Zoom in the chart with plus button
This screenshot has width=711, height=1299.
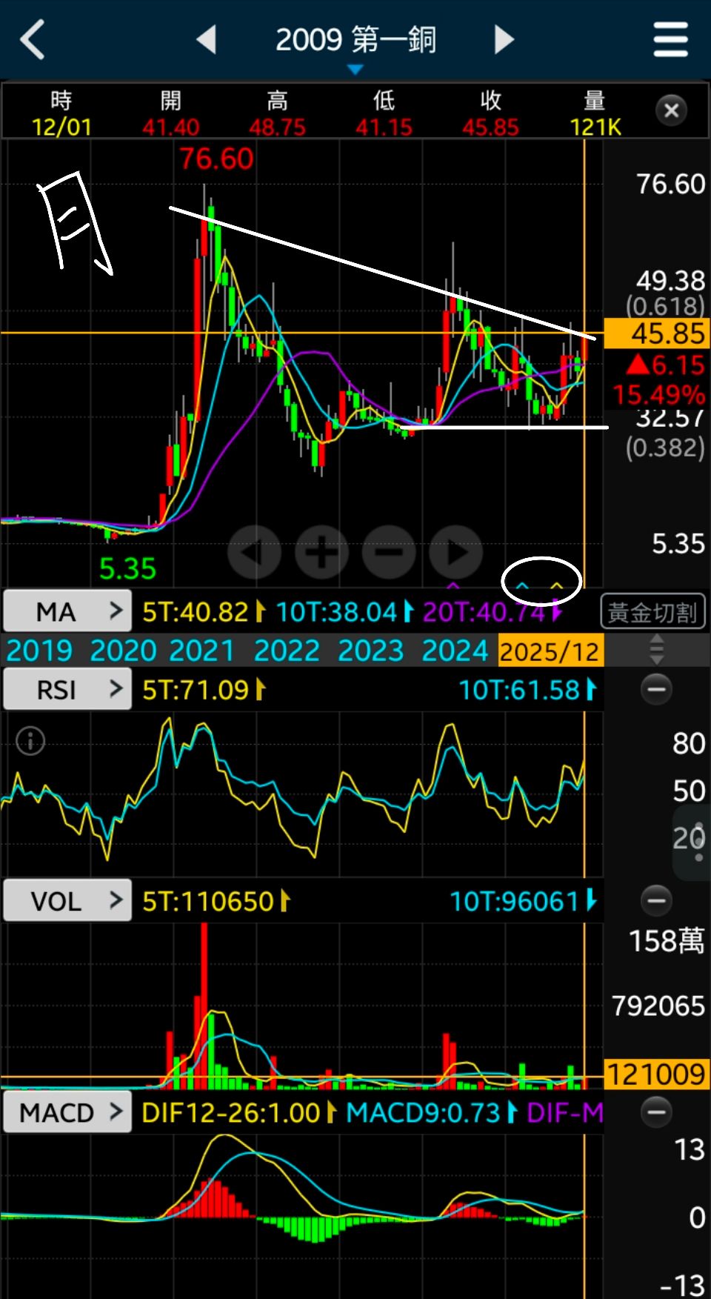tap(321, 552)
